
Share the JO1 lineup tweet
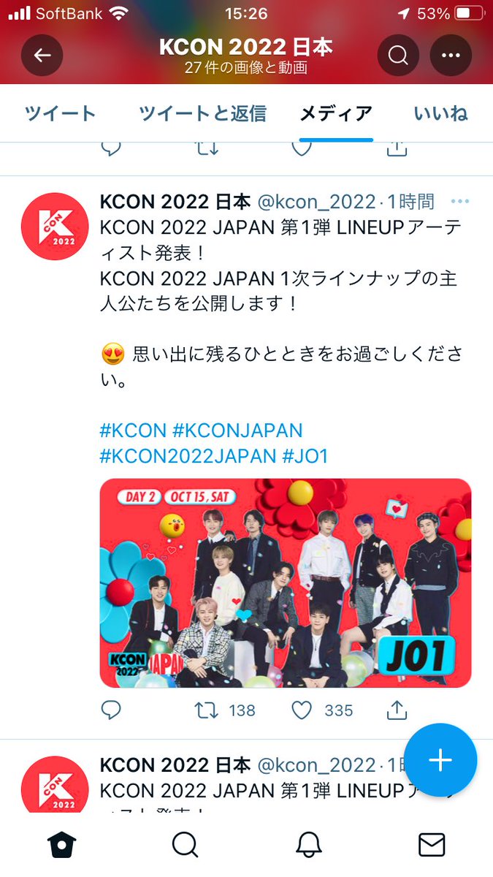pyautogui.click(x=396, y=710)
